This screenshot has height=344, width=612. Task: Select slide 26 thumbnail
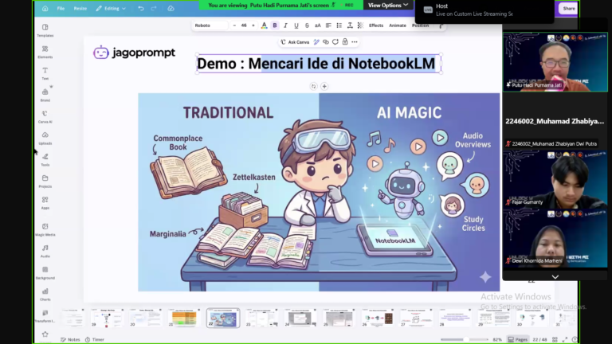(x=378, y=318)
